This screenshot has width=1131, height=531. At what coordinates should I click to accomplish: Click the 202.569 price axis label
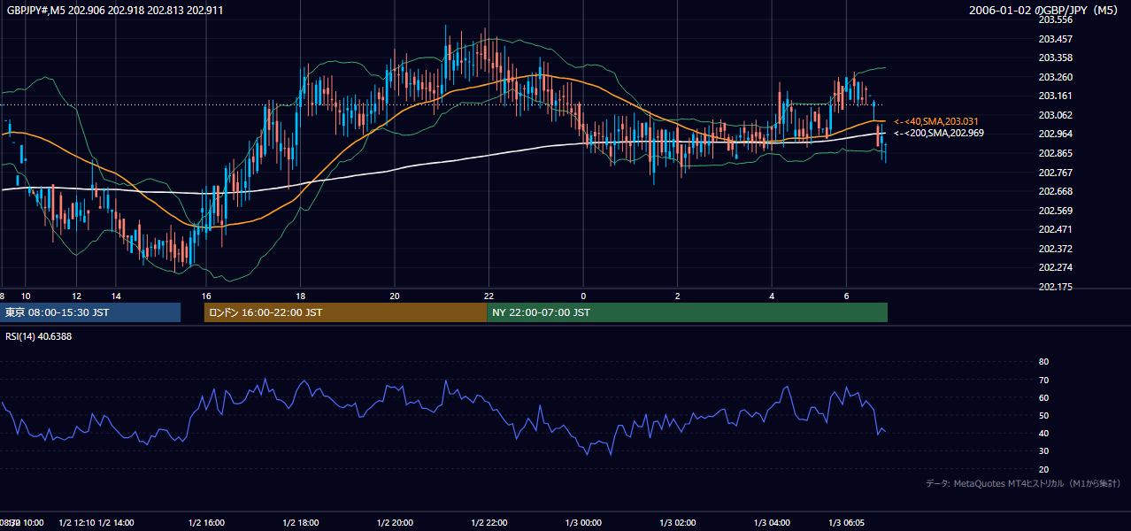pyautogui.click(x=1055, y=211)
